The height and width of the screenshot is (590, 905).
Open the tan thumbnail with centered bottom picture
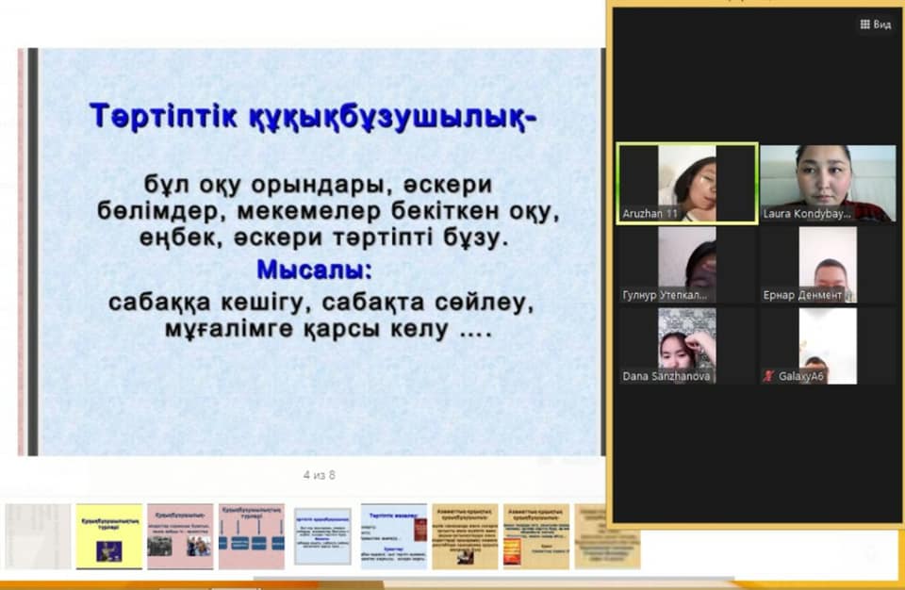click(x=465, y=536)
